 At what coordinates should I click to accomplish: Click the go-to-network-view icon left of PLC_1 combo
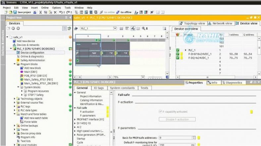click(x=76, y=28)
